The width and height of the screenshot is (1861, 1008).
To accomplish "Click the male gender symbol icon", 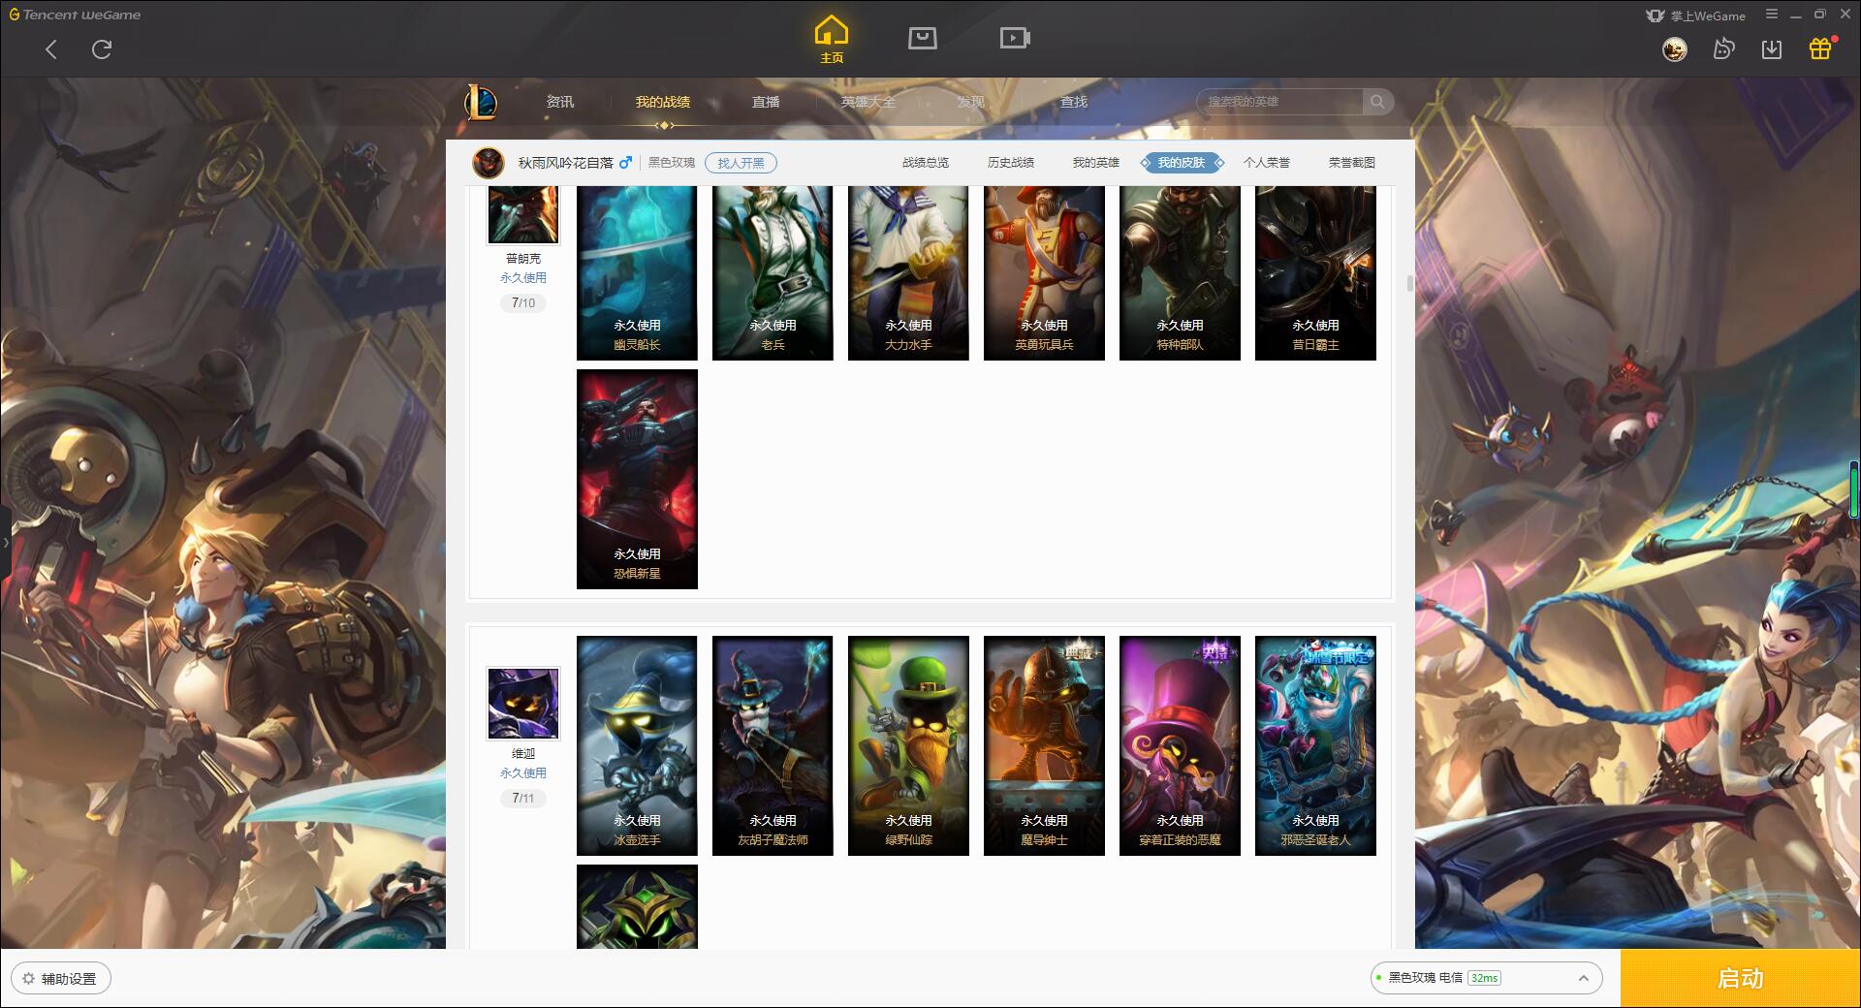I will [x=625, y=163].
